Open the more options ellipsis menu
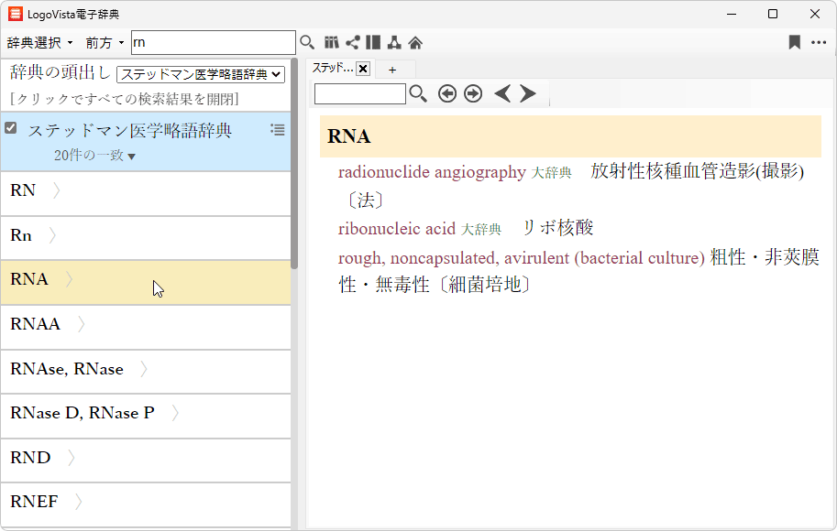 click(819, 42)
